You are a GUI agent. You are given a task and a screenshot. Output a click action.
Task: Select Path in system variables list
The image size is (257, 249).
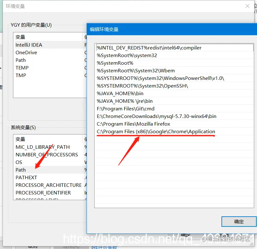[x=50, y=170]
